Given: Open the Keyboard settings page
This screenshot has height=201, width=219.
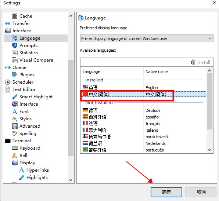Looking at the screenshot, I should coord(26,148).
